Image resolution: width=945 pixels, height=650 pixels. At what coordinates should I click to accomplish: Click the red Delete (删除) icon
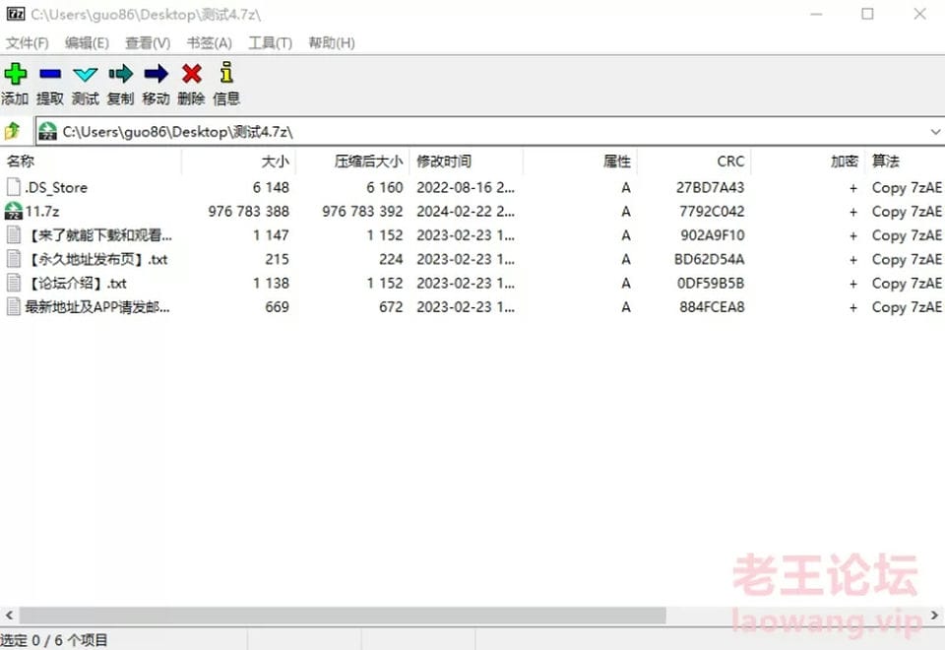(192, 74)
